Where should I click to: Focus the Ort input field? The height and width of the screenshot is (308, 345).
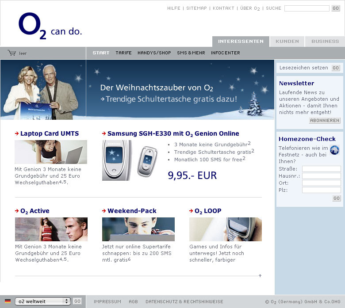[322, 183]
